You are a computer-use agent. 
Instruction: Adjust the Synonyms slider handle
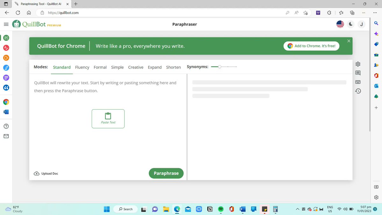coord(220,67)
